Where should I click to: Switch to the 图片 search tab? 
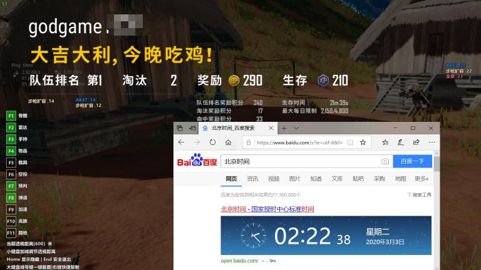[294, 179]
